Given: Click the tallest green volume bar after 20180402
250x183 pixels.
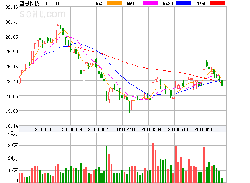Looking at the screenshot, I should point(107,164).
